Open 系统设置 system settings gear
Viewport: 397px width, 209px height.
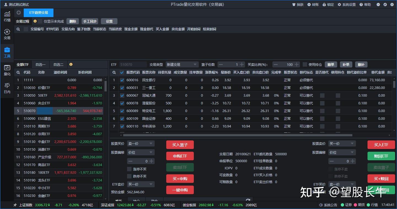(339, 5)
